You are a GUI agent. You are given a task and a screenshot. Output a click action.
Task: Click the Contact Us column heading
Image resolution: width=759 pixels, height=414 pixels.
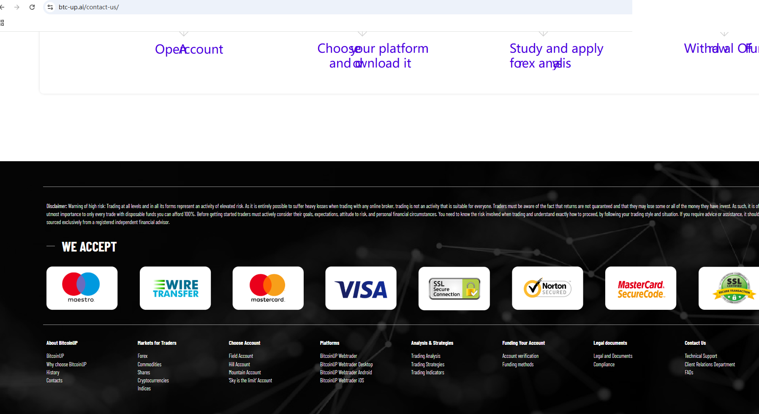(695, 343)
